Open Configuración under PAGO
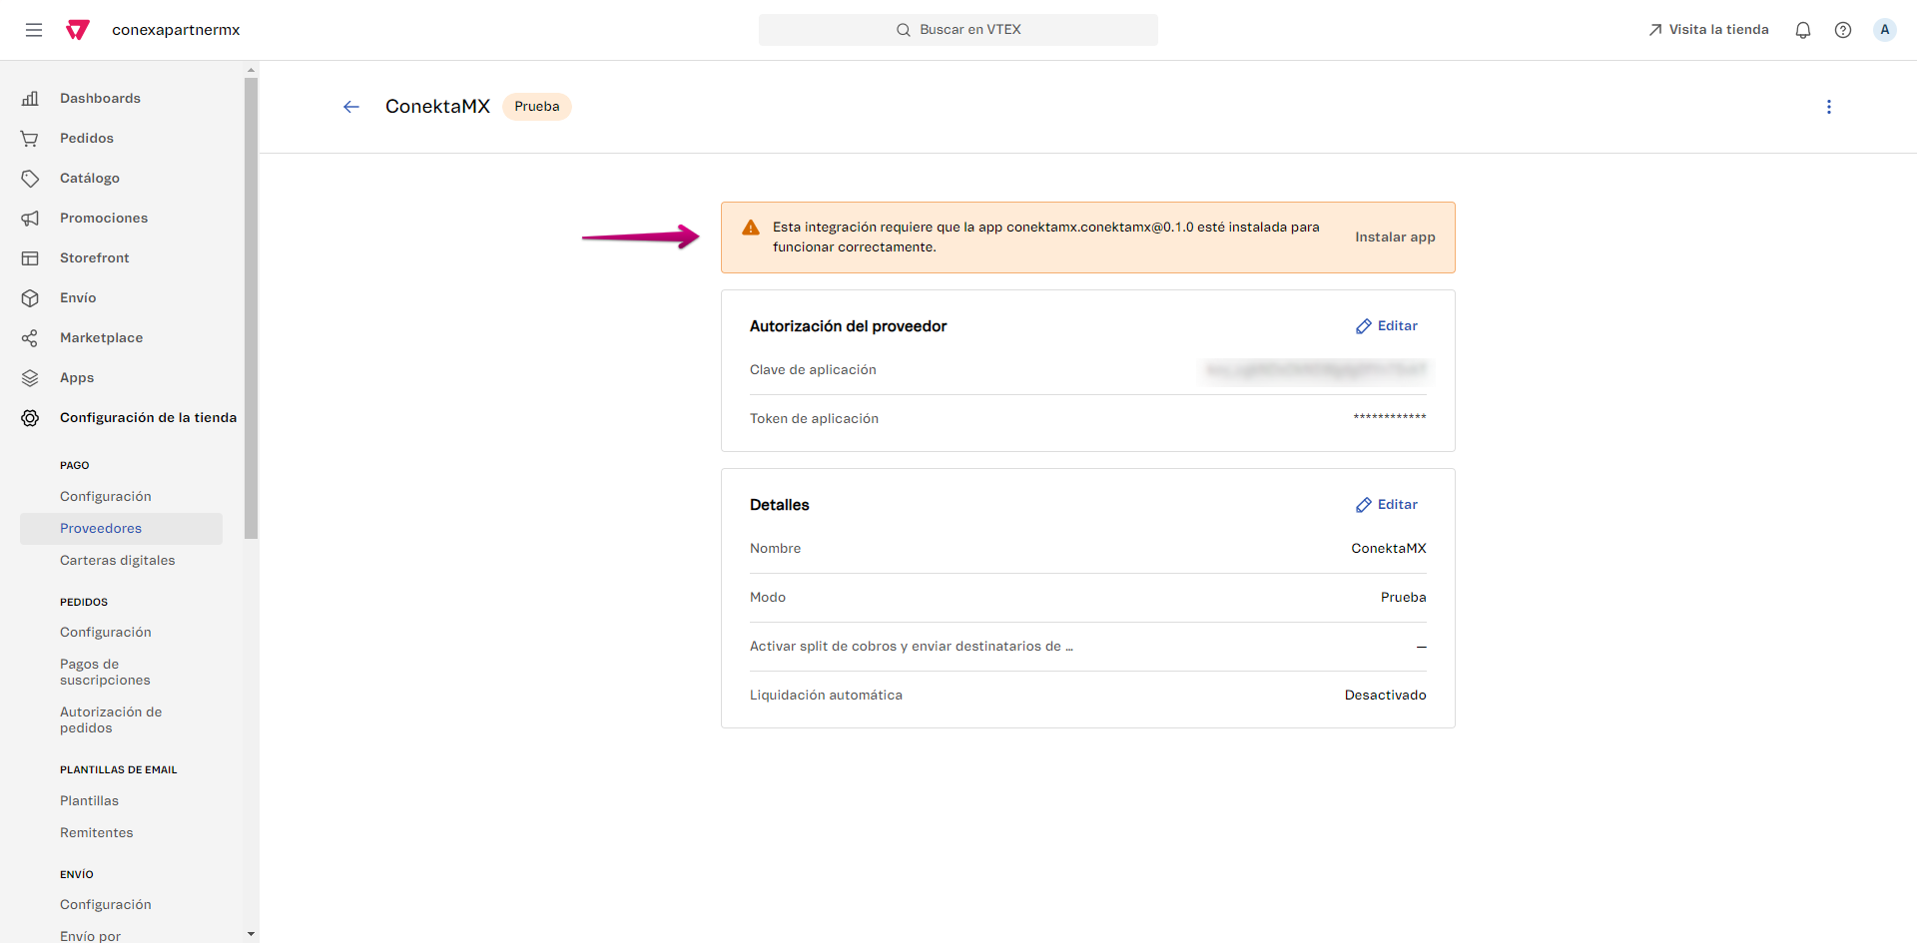1917x943 pixels. pyautogui.click(x=106, y=496)
